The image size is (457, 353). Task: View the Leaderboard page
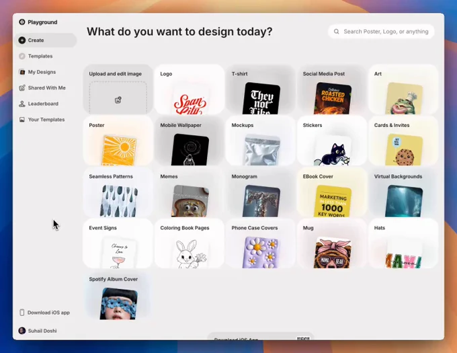(46, 104)
